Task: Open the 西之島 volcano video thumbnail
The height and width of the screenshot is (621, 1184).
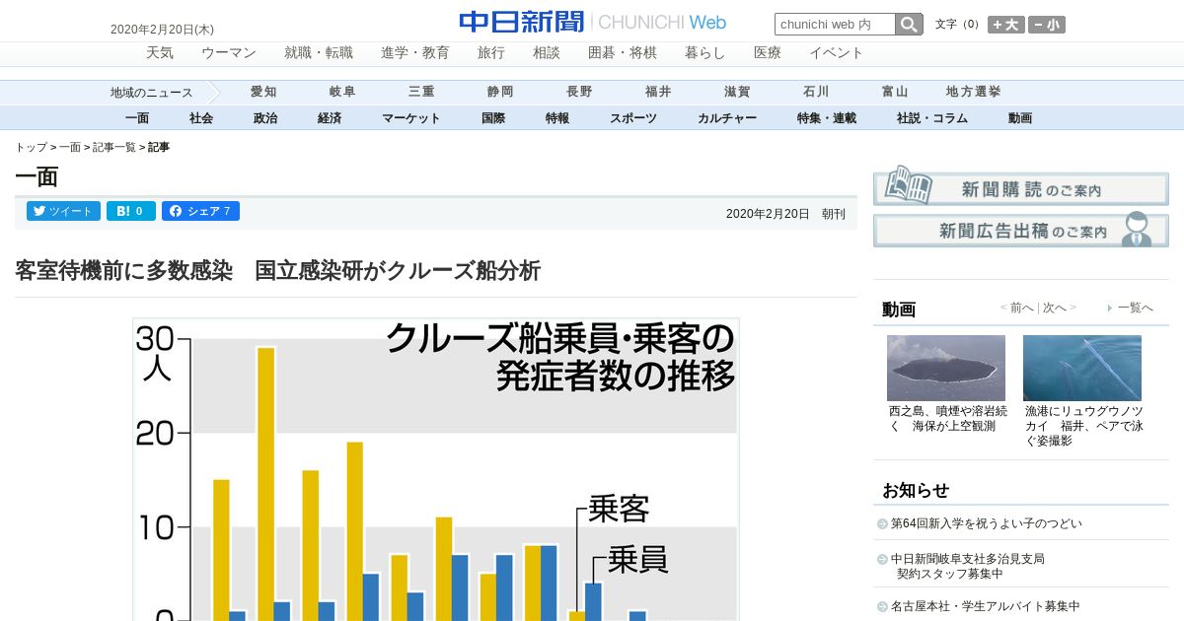Action: pos(946,368)
